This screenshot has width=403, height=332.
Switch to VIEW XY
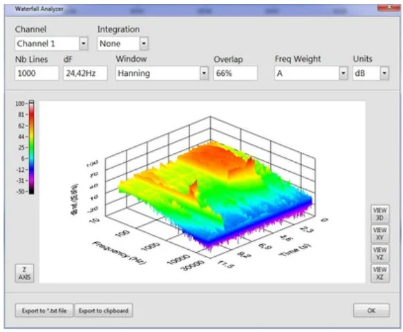379,233
